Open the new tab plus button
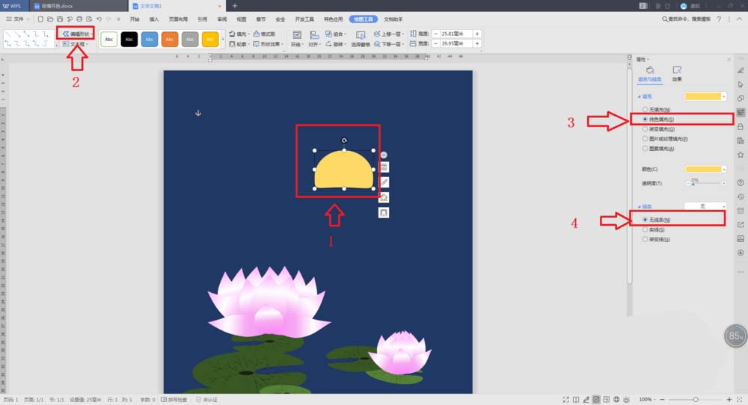The image size is (748, 405). pos(234,6)
